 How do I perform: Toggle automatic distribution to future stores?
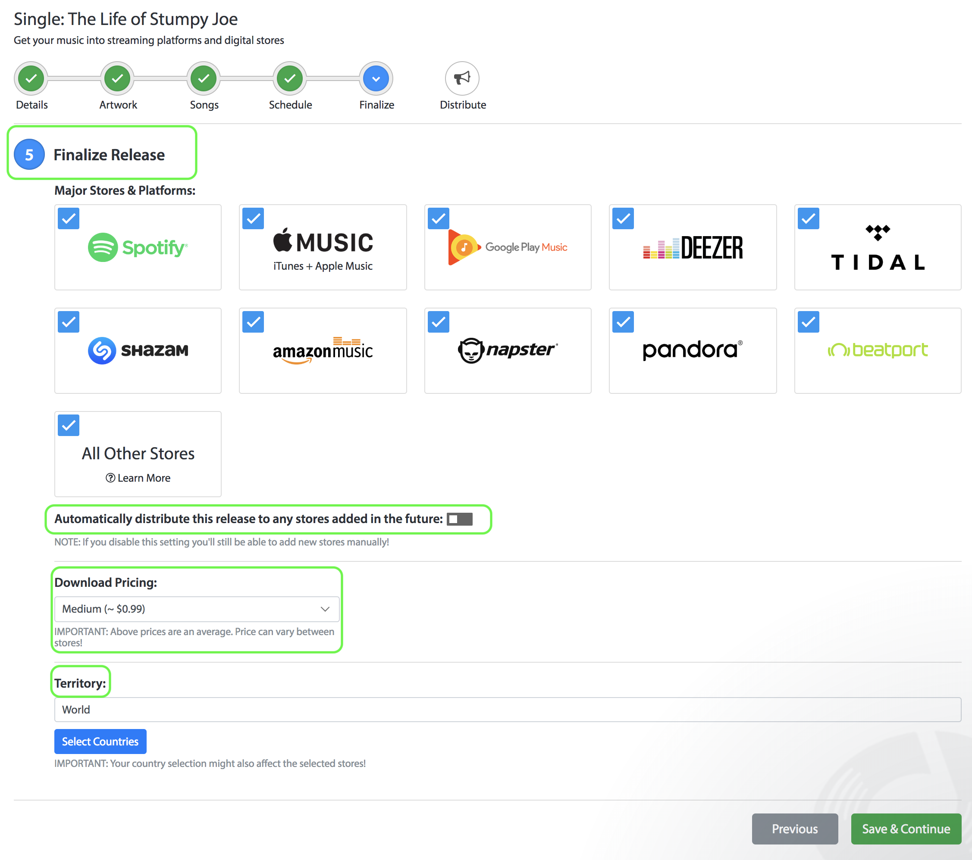(459, 519)
